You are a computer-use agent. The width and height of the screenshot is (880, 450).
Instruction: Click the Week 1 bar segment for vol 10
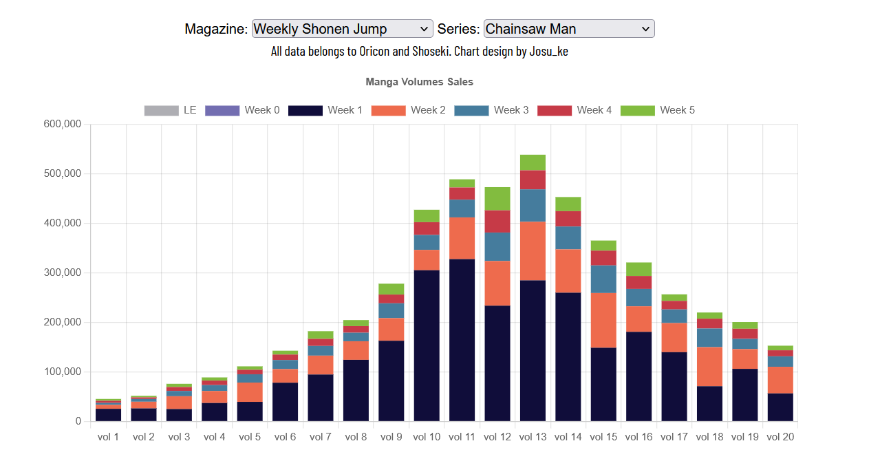click(x=427, y=345)
